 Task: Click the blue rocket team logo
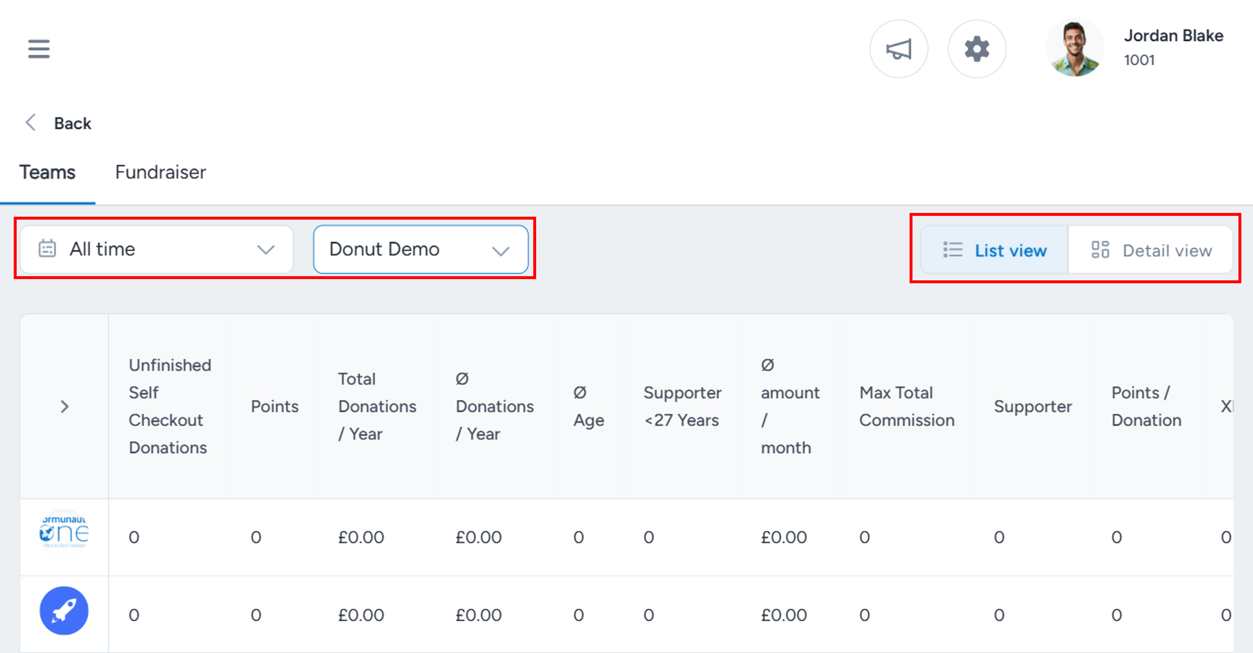(64, 610)
